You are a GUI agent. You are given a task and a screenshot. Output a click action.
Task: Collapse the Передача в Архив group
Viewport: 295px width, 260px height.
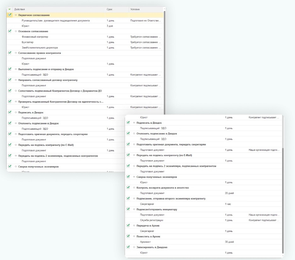[x=134, y=225]
